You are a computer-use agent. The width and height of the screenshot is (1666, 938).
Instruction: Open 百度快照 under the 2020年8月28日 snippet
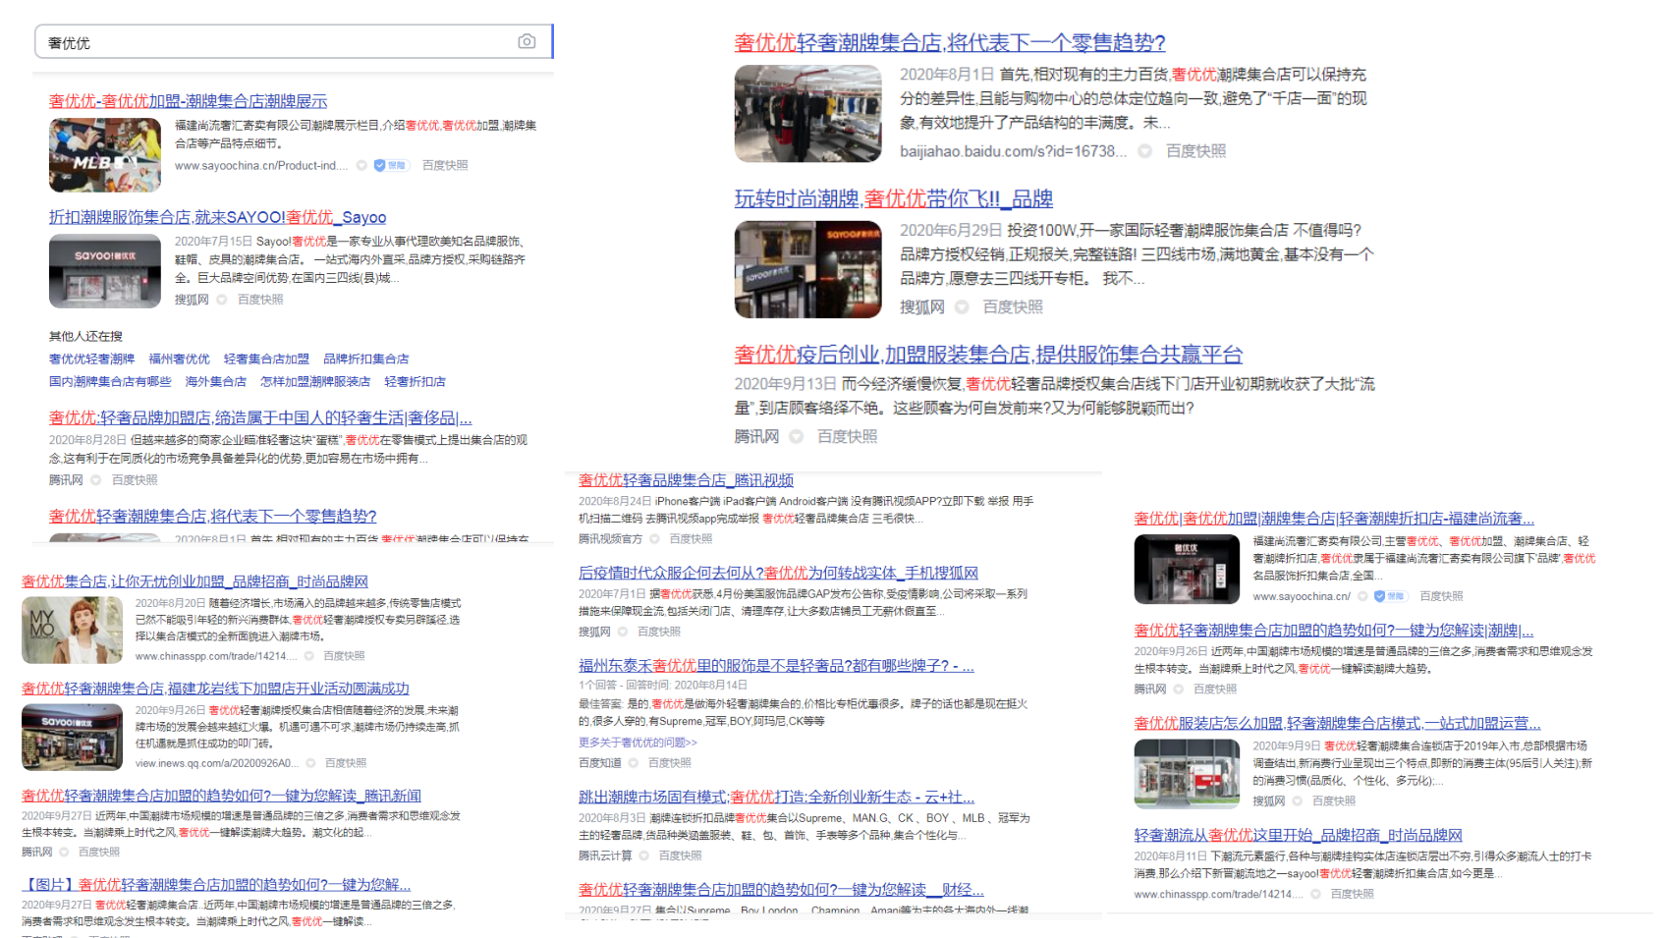click(x=135, y=480)
